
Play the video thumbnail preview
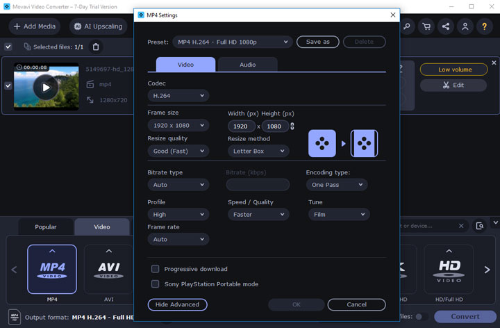[46, 87]
